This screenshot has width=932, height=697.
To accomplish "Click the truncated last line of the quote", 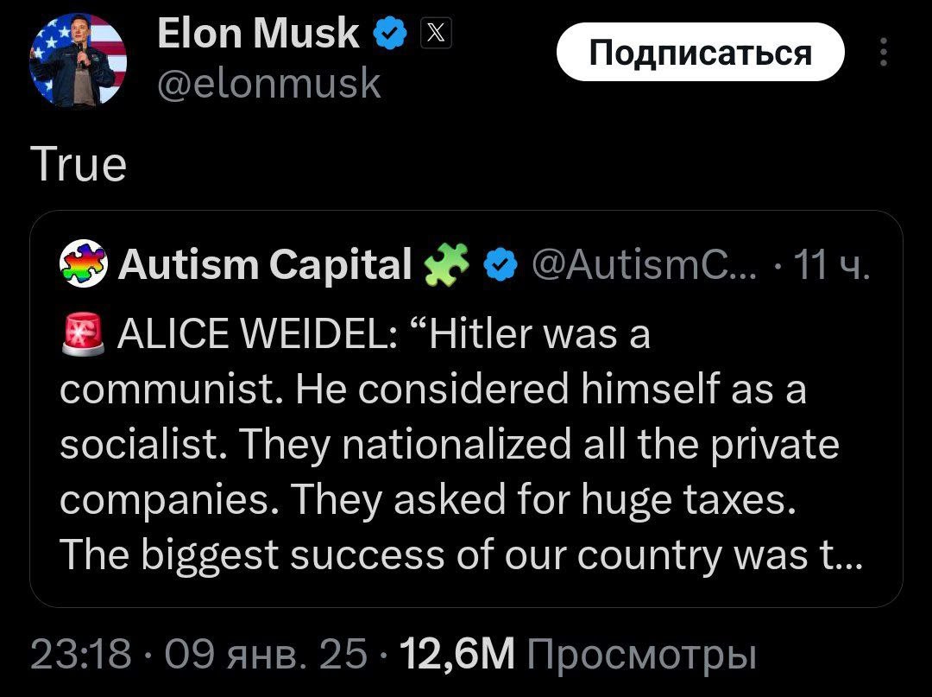I will point(457,557).
